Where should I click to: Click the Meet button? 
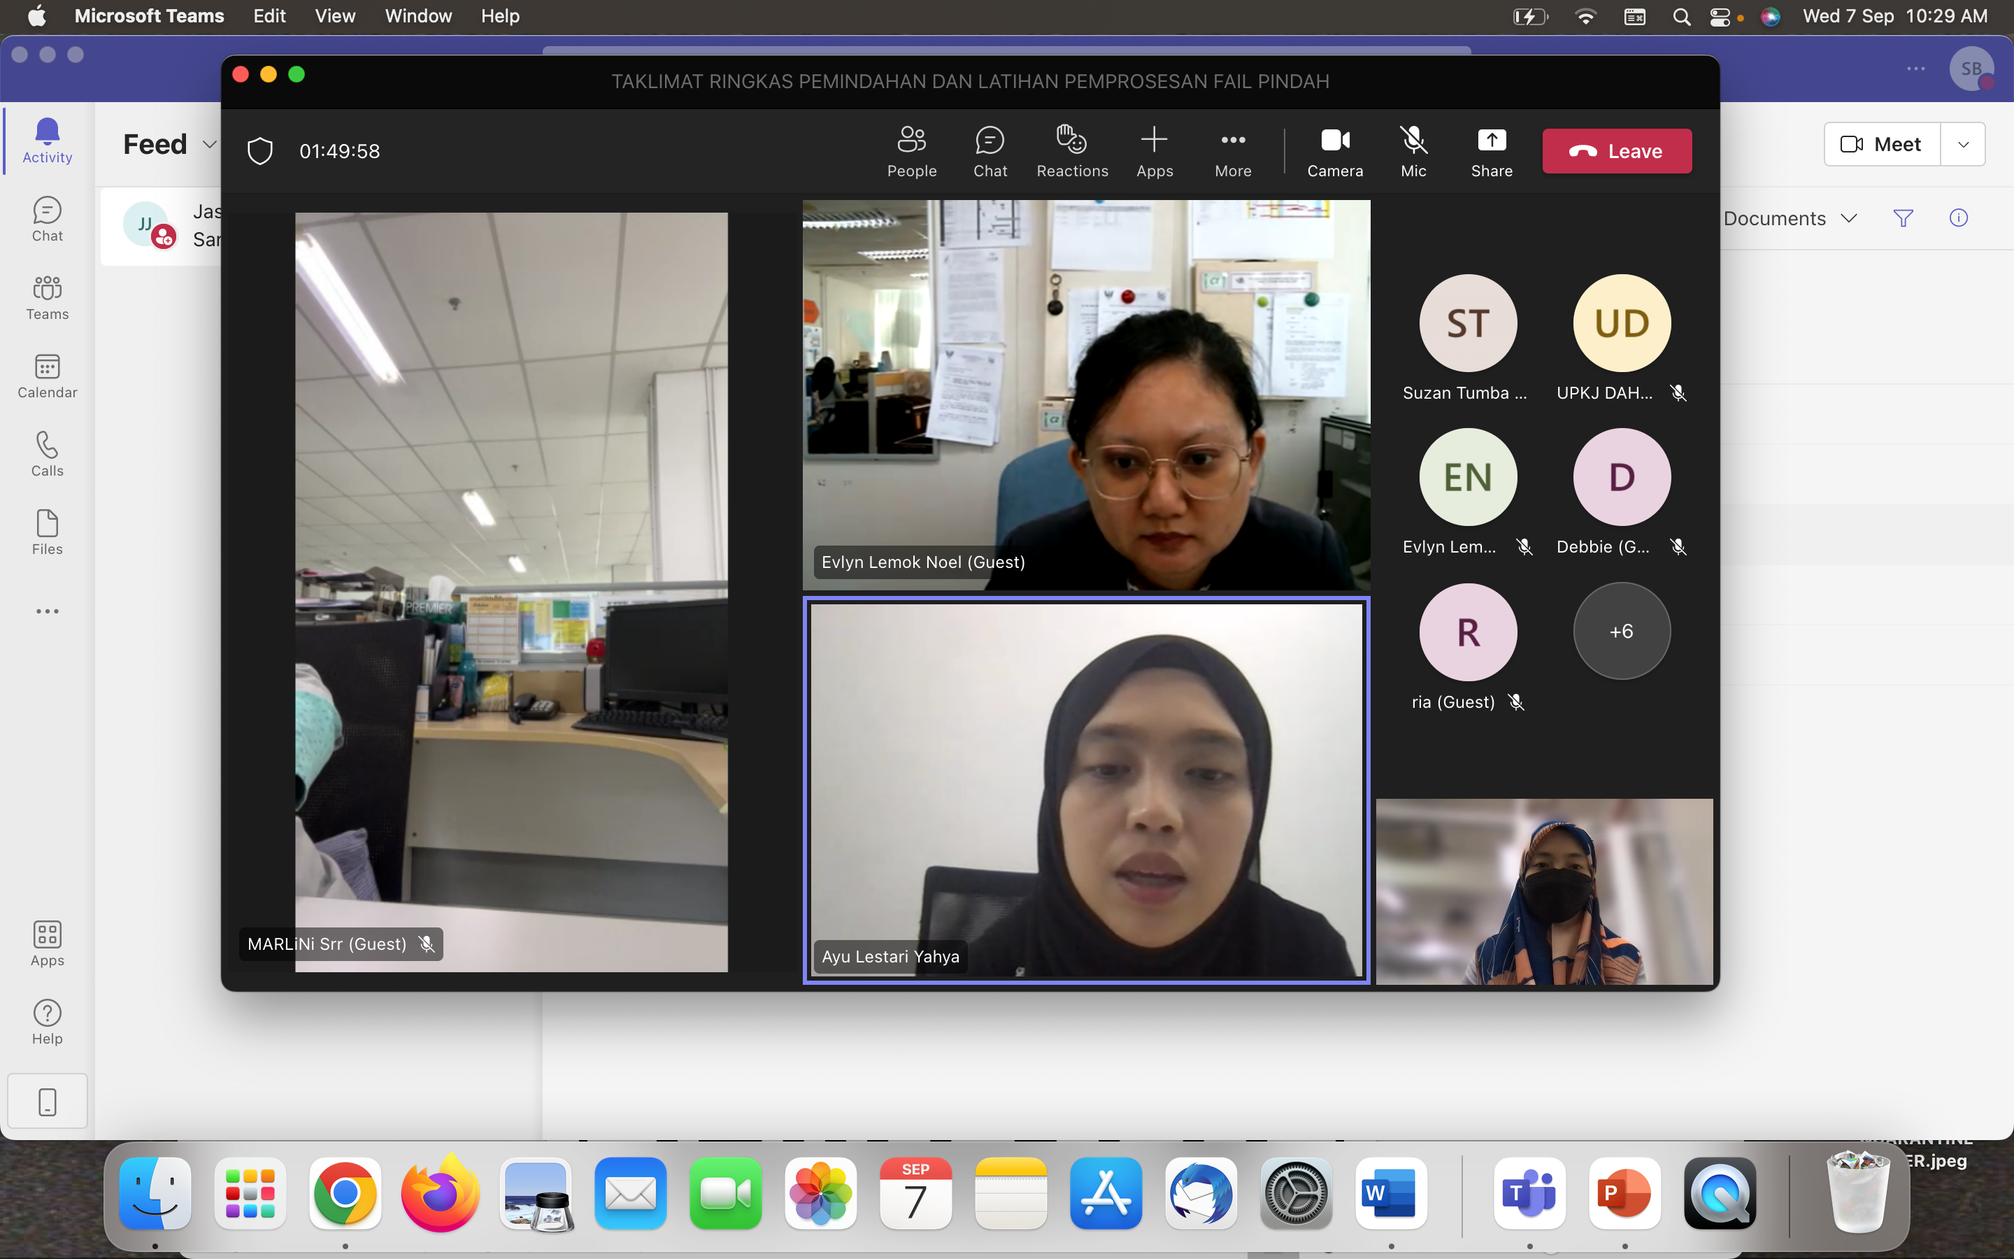coord(1882,144)
